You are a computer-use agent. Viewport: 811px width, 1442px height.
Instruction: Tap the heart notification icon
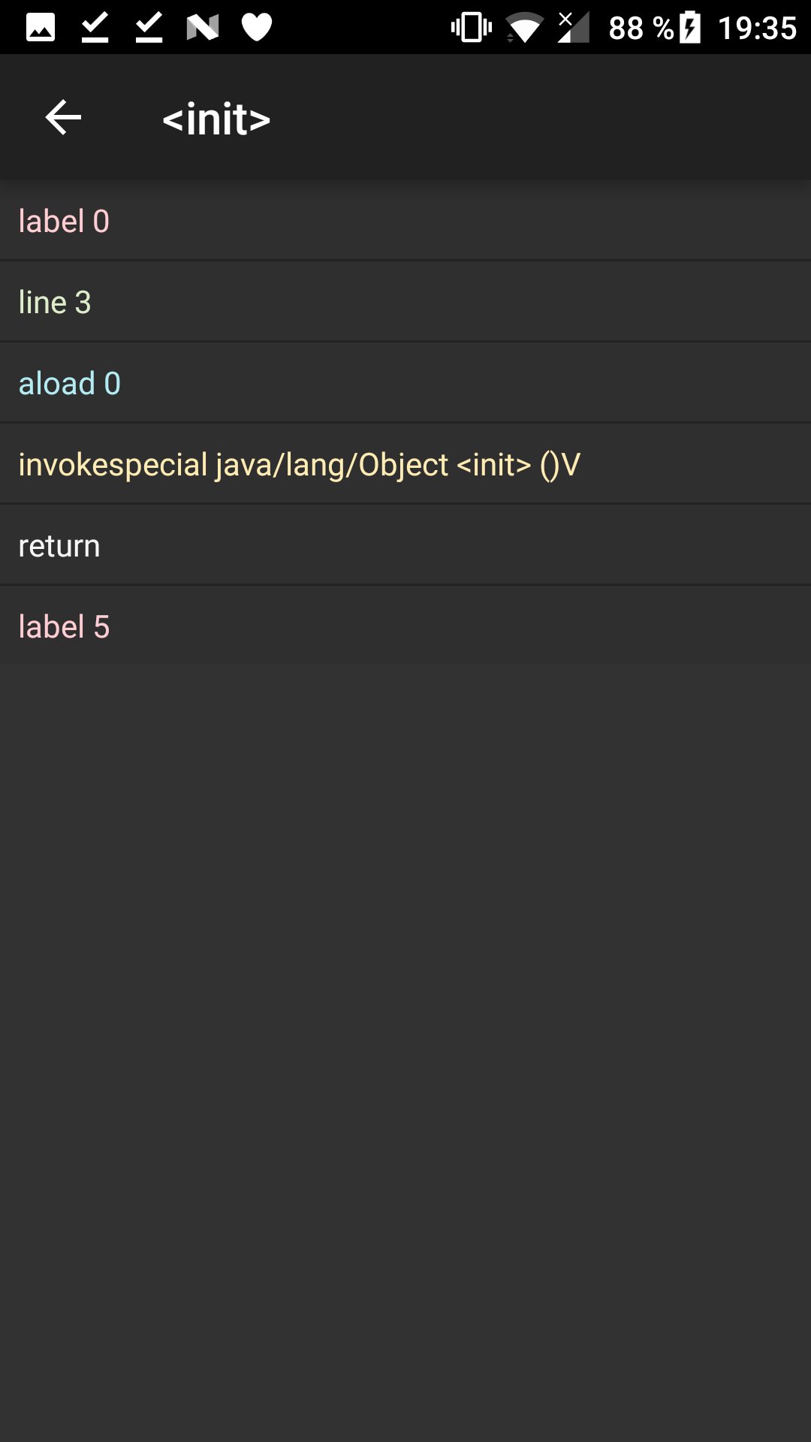point(257,28)
